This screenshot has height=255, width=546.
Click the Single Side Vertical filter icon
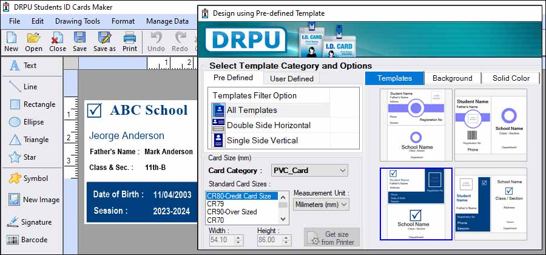[218, 140]
